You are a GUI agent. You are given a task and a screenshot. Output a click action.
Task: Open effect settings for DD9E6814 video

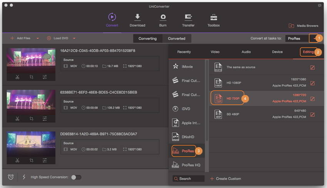point(45,160)
